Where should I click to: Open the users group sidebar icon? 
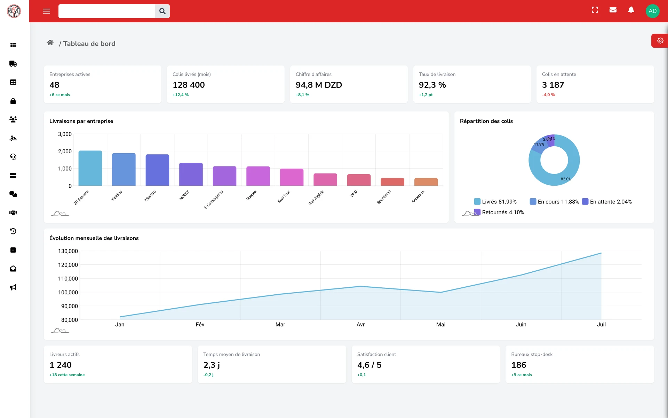(13, 119)
